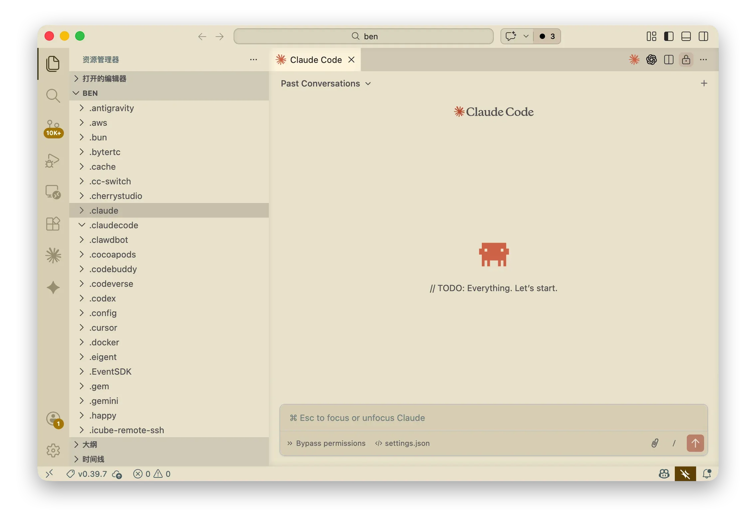
Task: Expand the 打开的编辑器 section
Action: pos(169,79)
